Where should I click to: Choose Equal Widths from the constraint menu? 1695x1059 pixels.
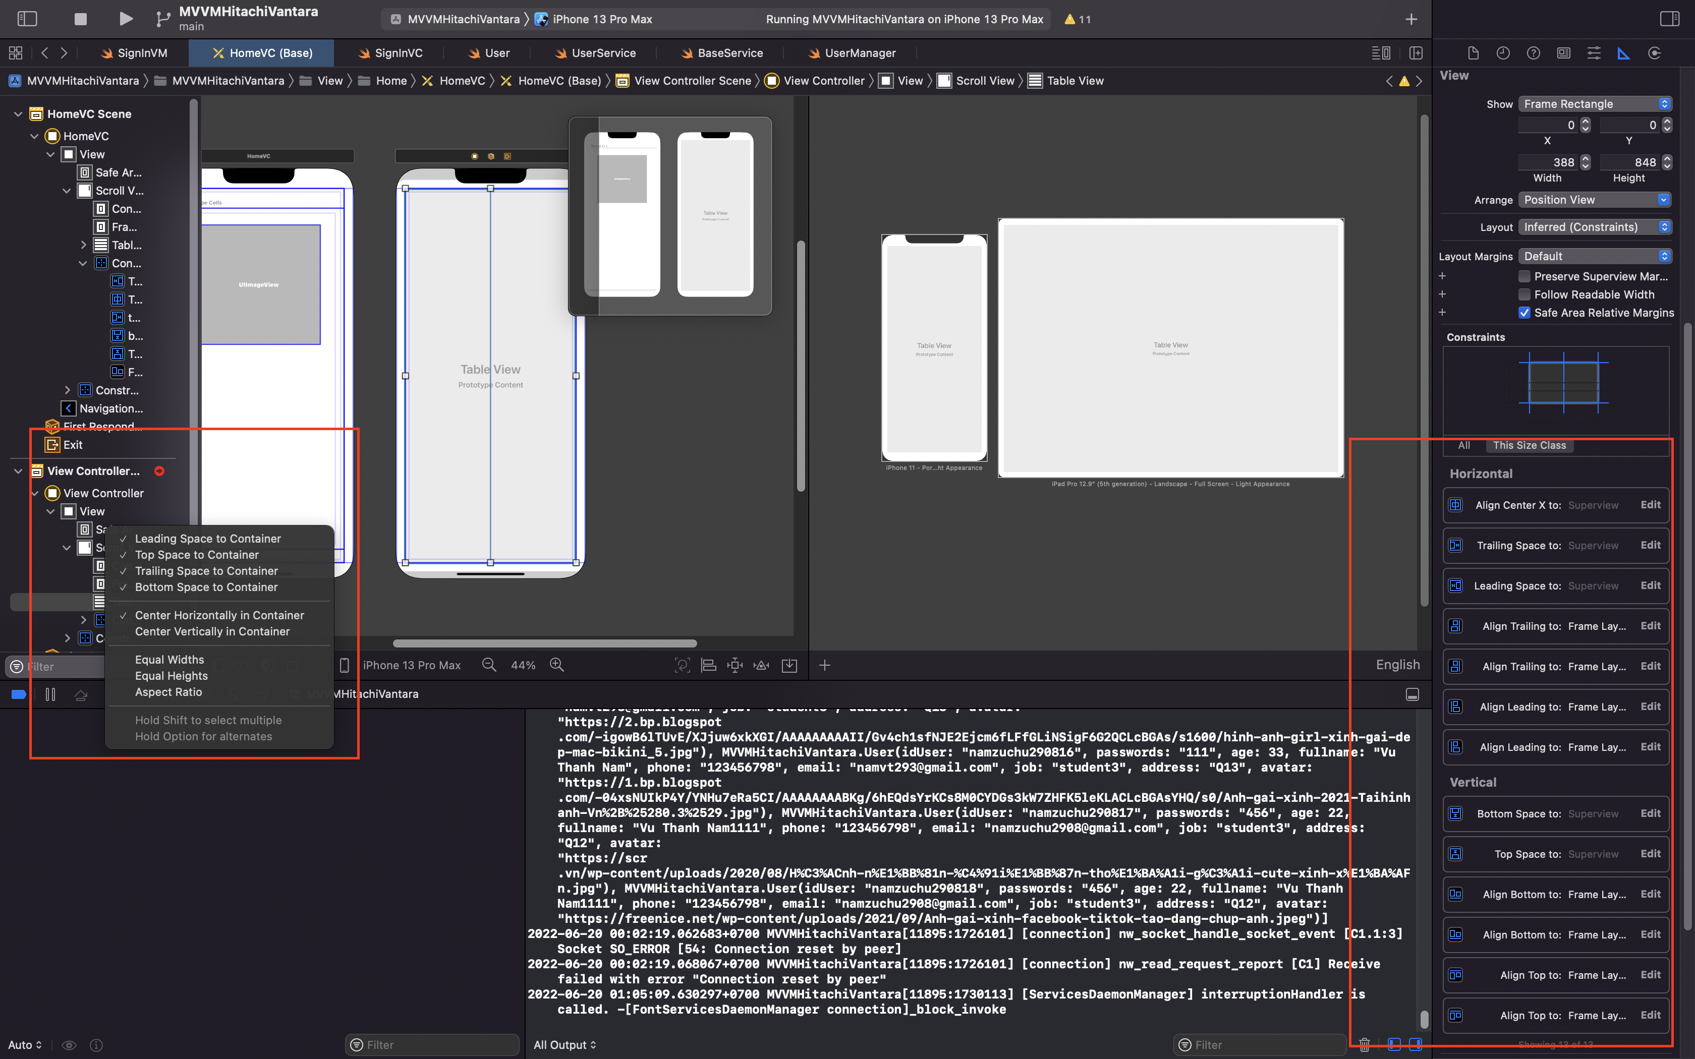(x=169, y=660)
